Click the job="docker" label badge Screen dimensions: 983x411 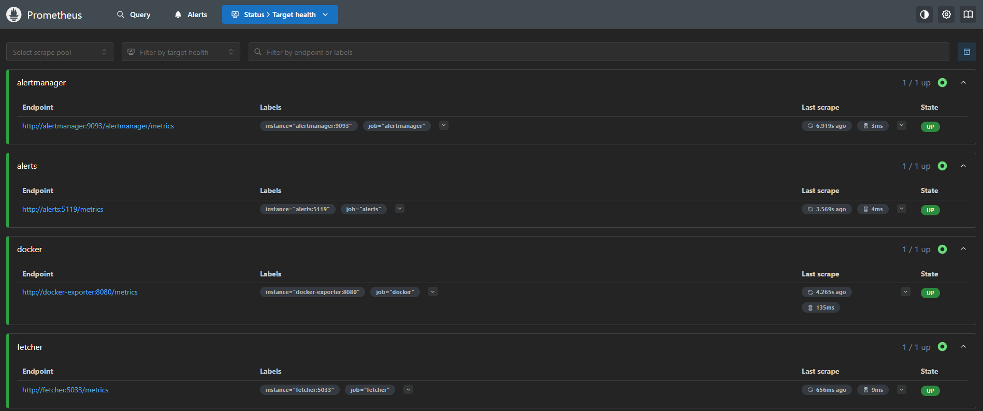coord(395,292)
